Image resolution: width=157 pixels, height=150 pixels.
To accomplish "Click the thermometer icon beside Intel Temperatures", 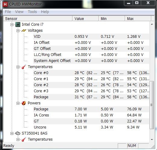I will tap(24, 67).
